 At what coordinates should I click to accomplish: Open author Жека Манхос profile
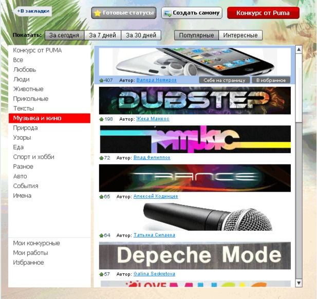click(153, 119)
